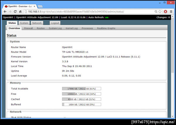Reload the page with the refresh icon
The image size is (176, 125).
click(x=15, y=11)
